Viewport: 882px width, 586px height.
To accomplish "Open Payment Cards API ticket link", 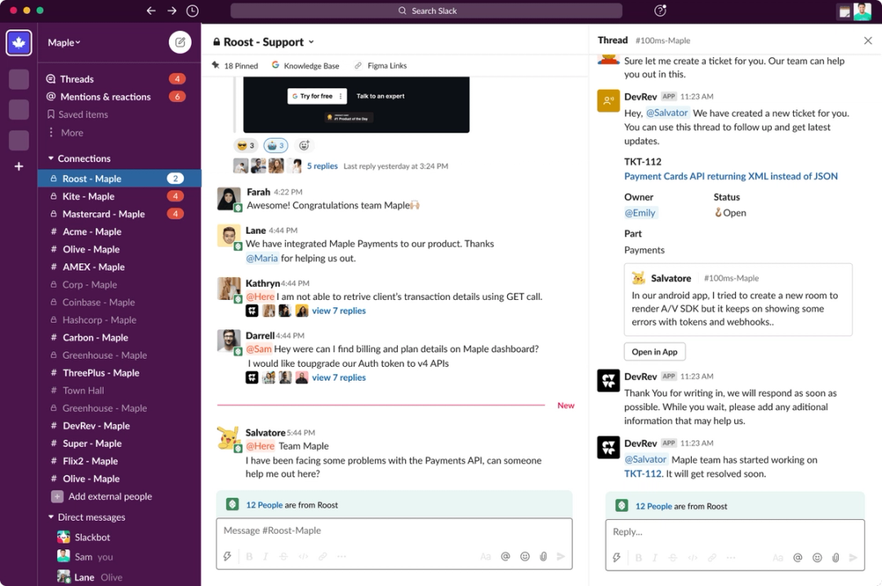I will (731, 177).
